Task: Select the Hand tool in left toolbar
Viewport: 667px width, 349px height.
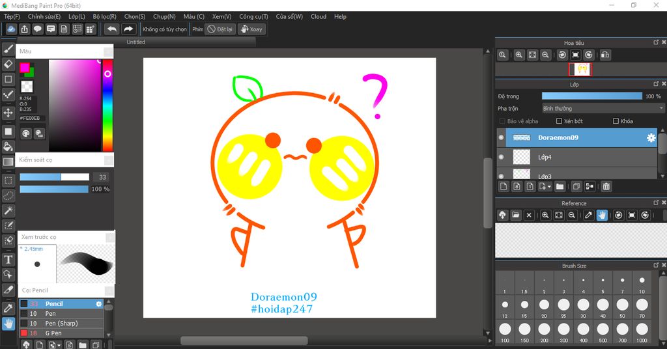Action: click(x=8, y=324)
